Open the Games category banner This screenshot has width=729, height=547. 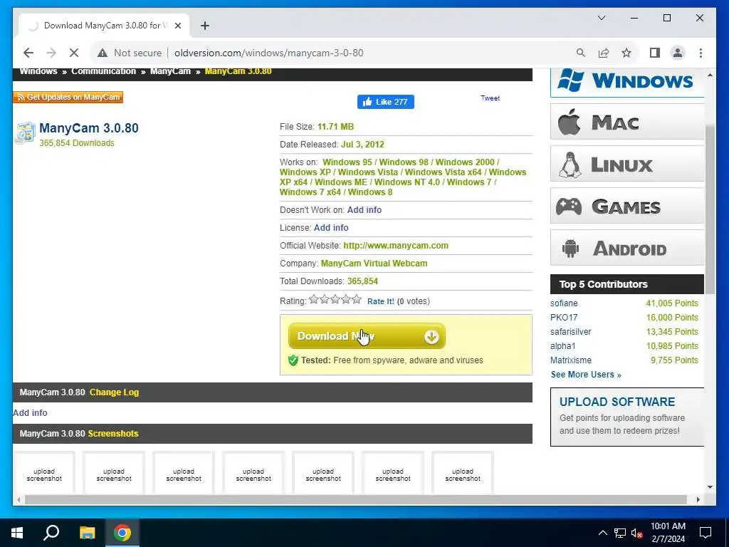pos(626,206)
